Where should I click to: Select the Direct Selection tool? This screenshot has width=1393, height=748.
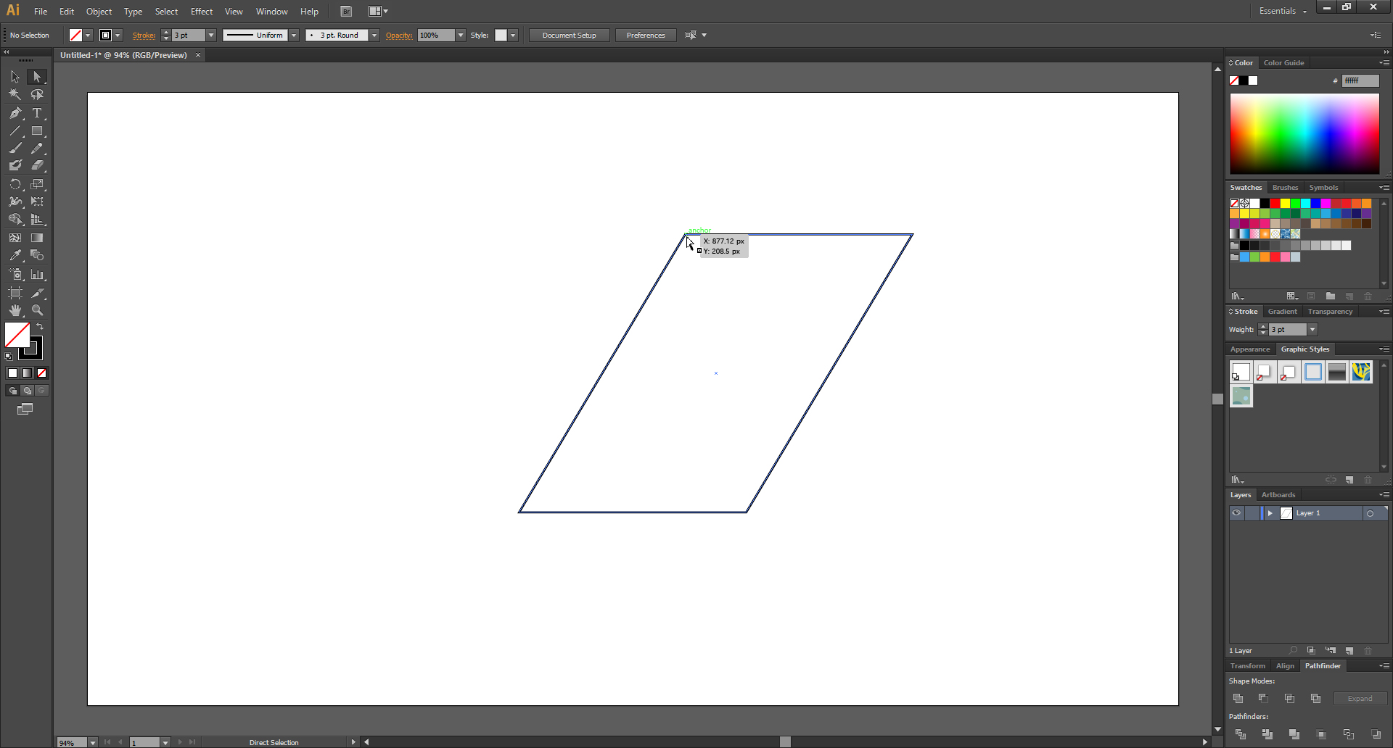[x=37, y=77]
